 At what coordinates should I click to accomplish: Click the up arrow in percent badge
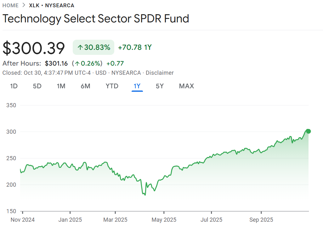point(80,48)
